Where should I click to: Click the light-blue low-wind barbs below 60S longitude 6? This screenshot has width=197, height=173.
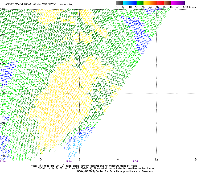pos(72,155)
